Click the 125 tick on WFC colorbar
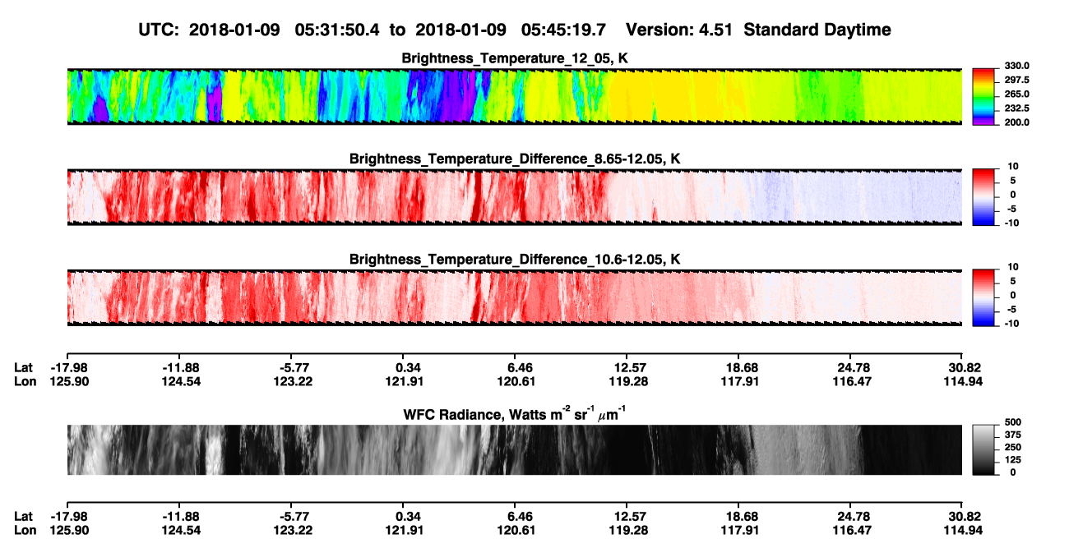 point(1013,460)
